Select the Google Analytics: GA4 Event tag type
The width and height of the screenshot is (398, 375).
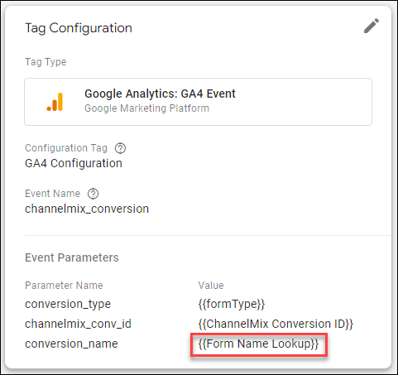[198, 102]
